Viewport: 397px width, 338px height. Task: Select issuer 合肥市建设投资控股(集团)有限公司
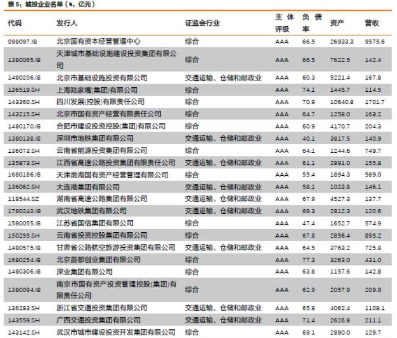[x=111, y=126]
